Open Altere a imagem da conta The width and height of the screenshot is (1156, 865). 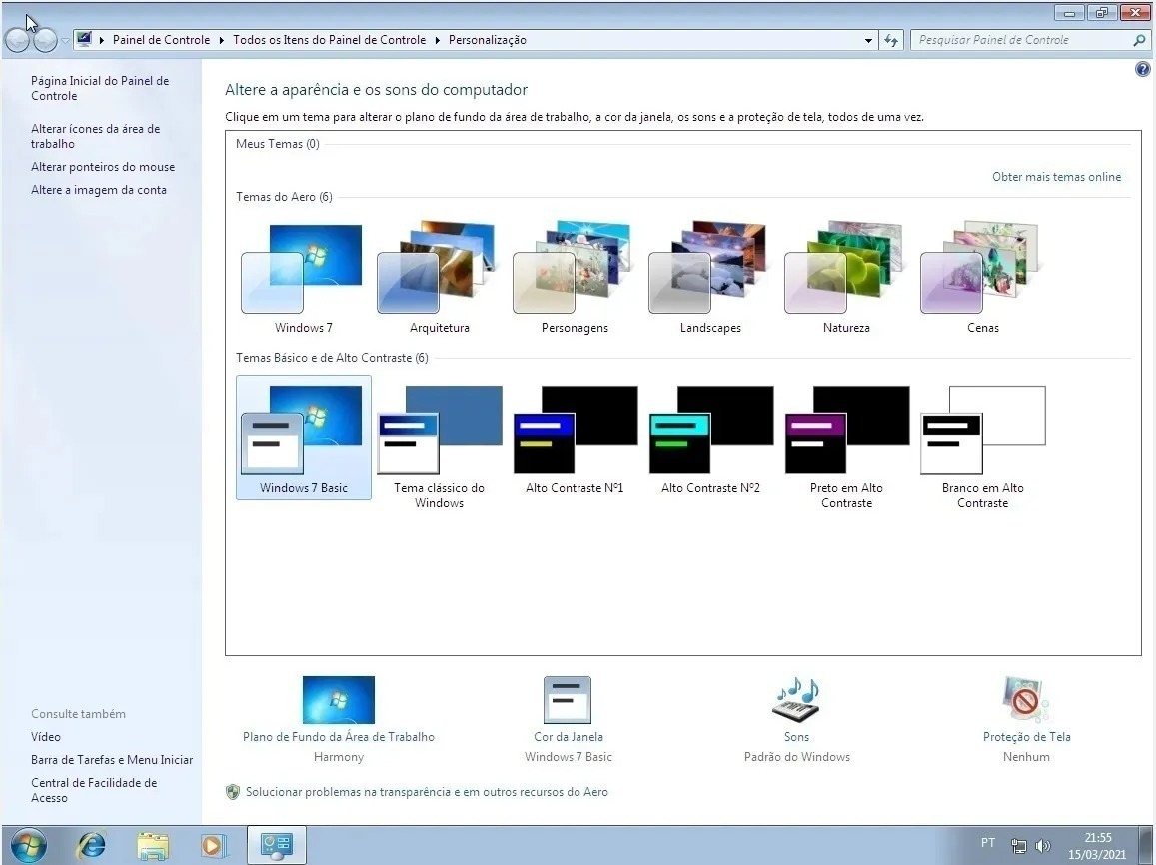point(99,190)
